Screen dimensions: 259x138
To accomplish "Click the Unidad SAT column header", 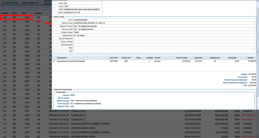I will 126,58.
